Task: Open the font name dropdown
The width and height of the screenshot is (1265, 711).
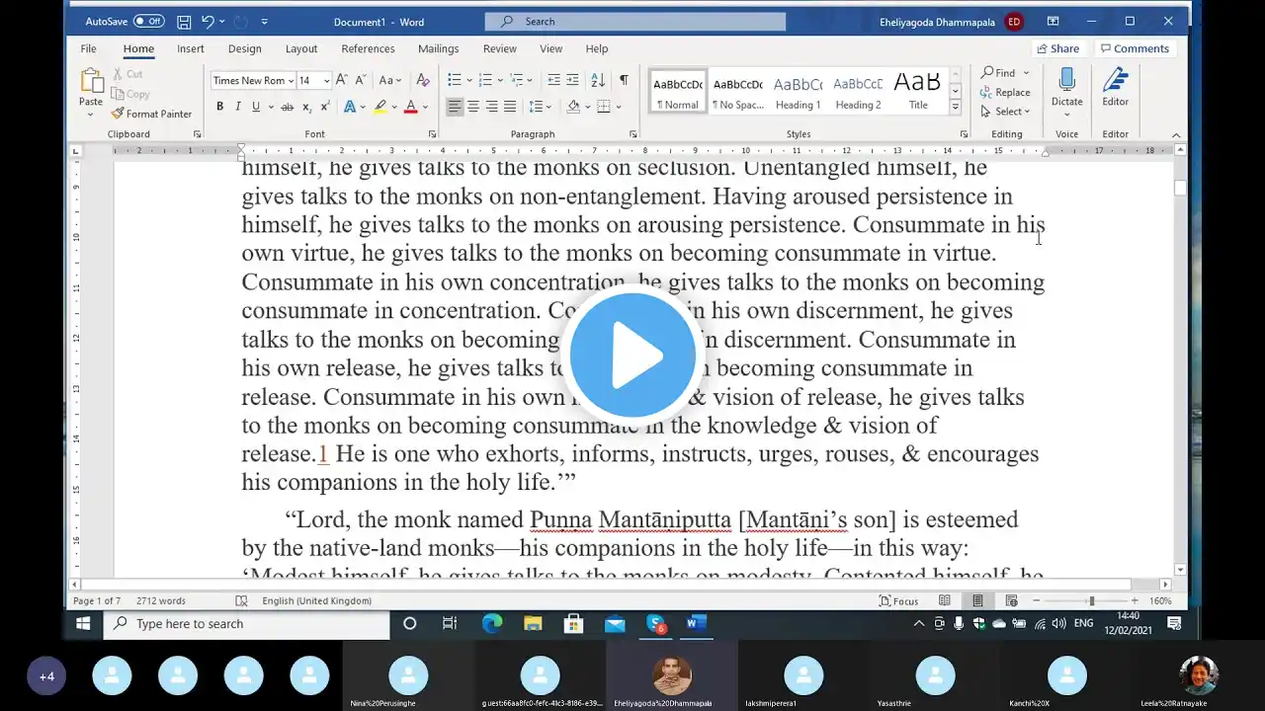Action: point(292,80)
